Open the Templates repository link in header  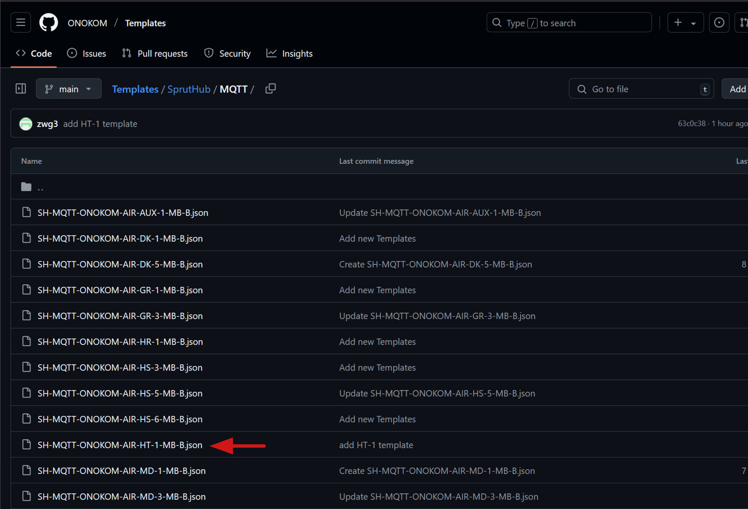click(145, 23)
